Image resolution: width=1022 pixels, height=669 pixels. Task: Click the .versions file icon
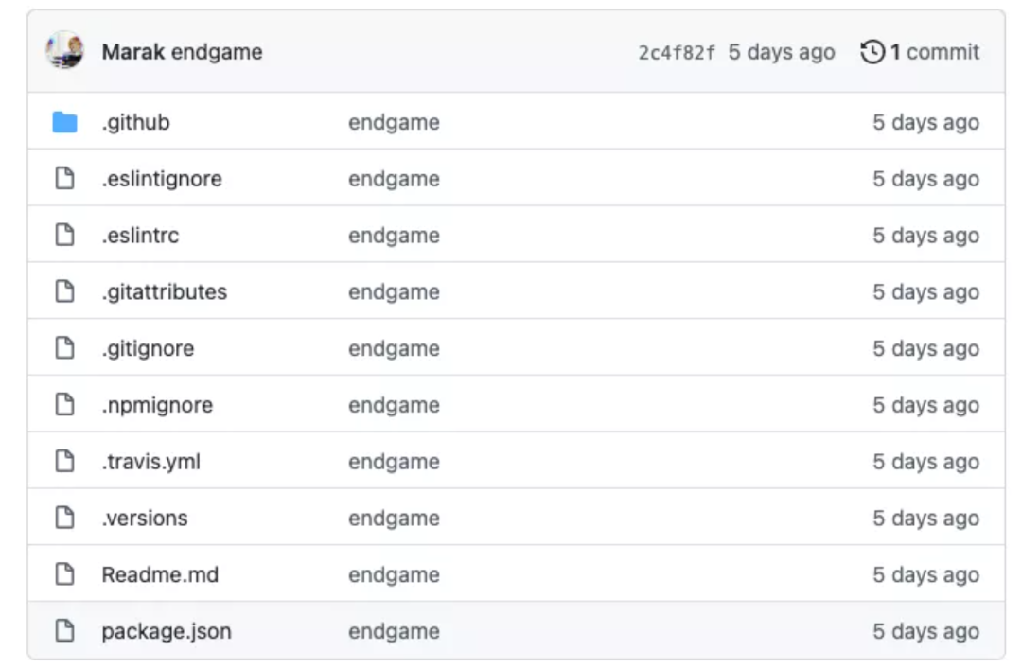[64, 518]
